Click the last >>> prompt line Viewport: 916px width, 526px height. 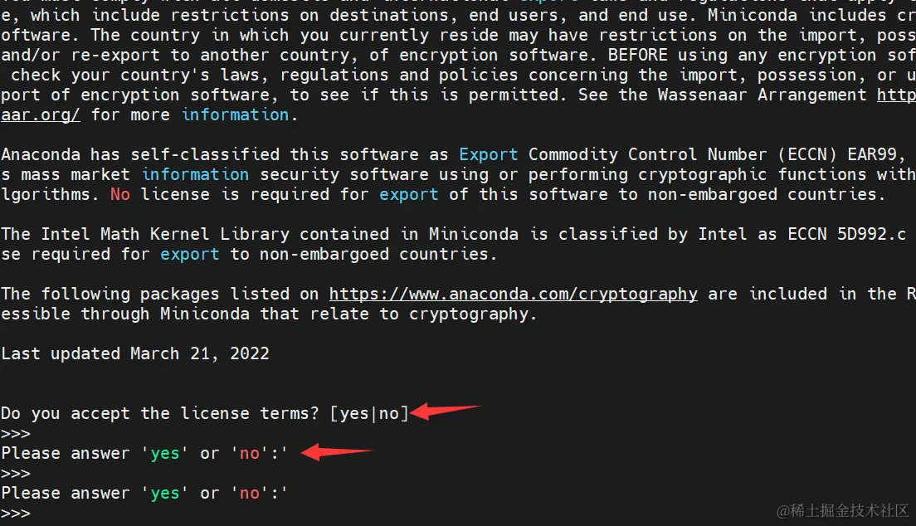coord(16,514)
